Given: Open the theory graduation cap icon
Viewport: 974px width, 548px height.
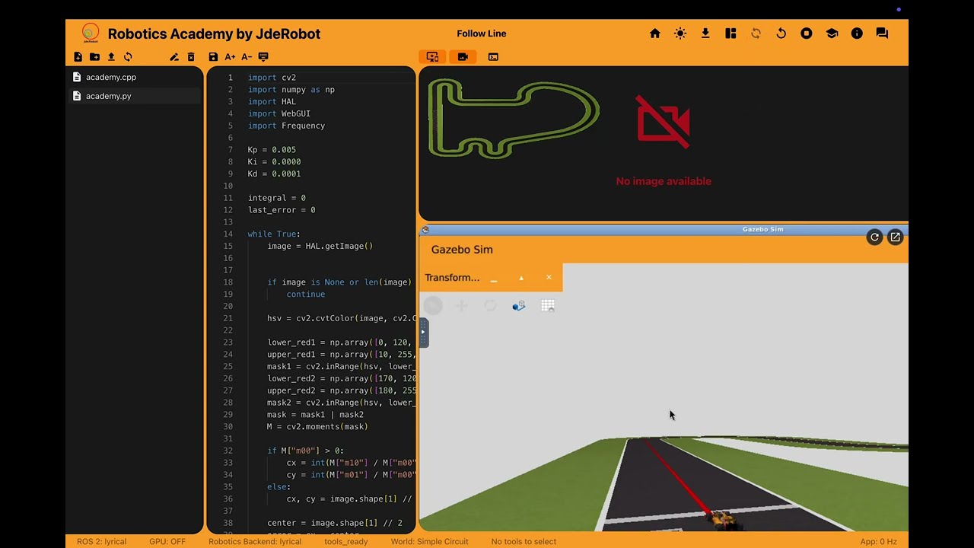Looking at the screenshot, I should [x=832, y=33].
